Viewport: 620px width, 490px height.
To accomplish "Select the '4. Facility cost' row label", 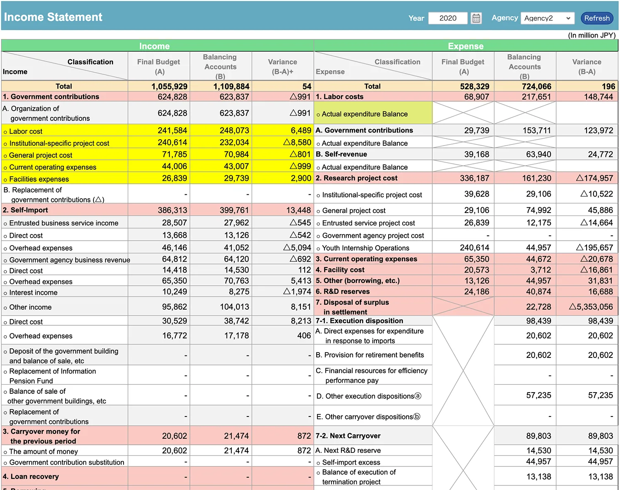I will click(x=340, y=270).
